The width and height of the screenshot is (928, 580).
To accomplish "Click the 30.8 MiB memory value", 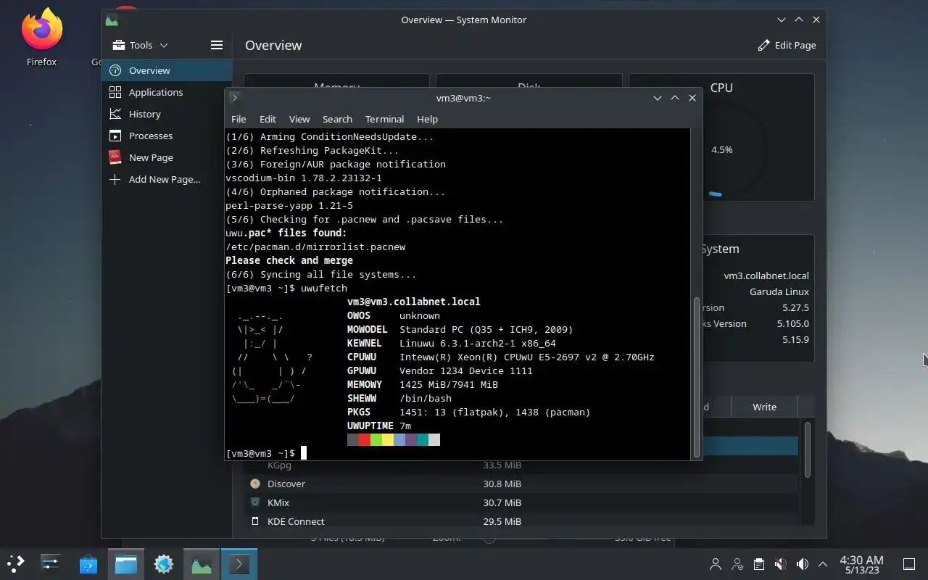I will (502, 484).
